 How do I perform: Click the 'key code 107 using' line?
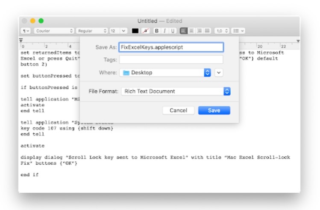(x=67, y=128)
